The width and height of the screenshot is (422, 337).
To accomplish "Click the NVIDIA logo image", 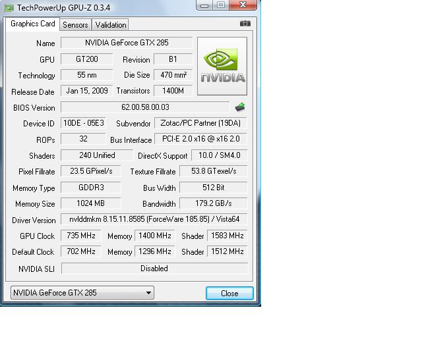I will [x=222, y=66].
